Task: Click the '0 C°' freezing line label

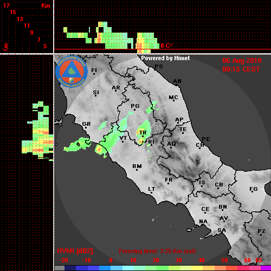Action: pos(166,46)
